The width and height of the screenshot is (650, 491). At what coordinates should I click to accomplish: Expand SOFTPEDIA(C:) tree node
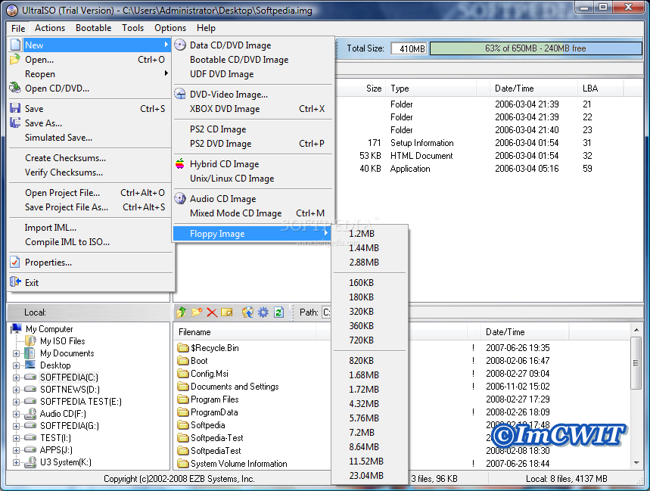16,378
